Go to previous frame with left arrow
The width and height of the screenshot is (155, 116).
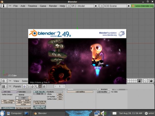[55, 86]
